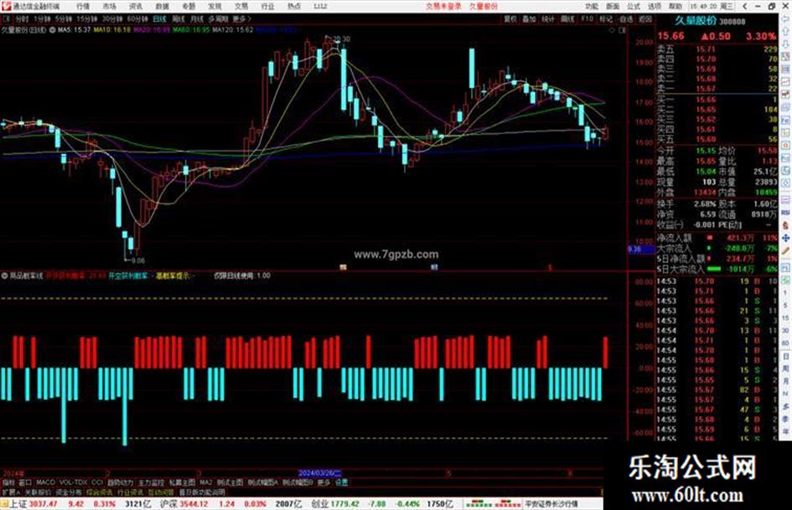Click the dollar sign icon in sidebar

[x=786, y=224]
